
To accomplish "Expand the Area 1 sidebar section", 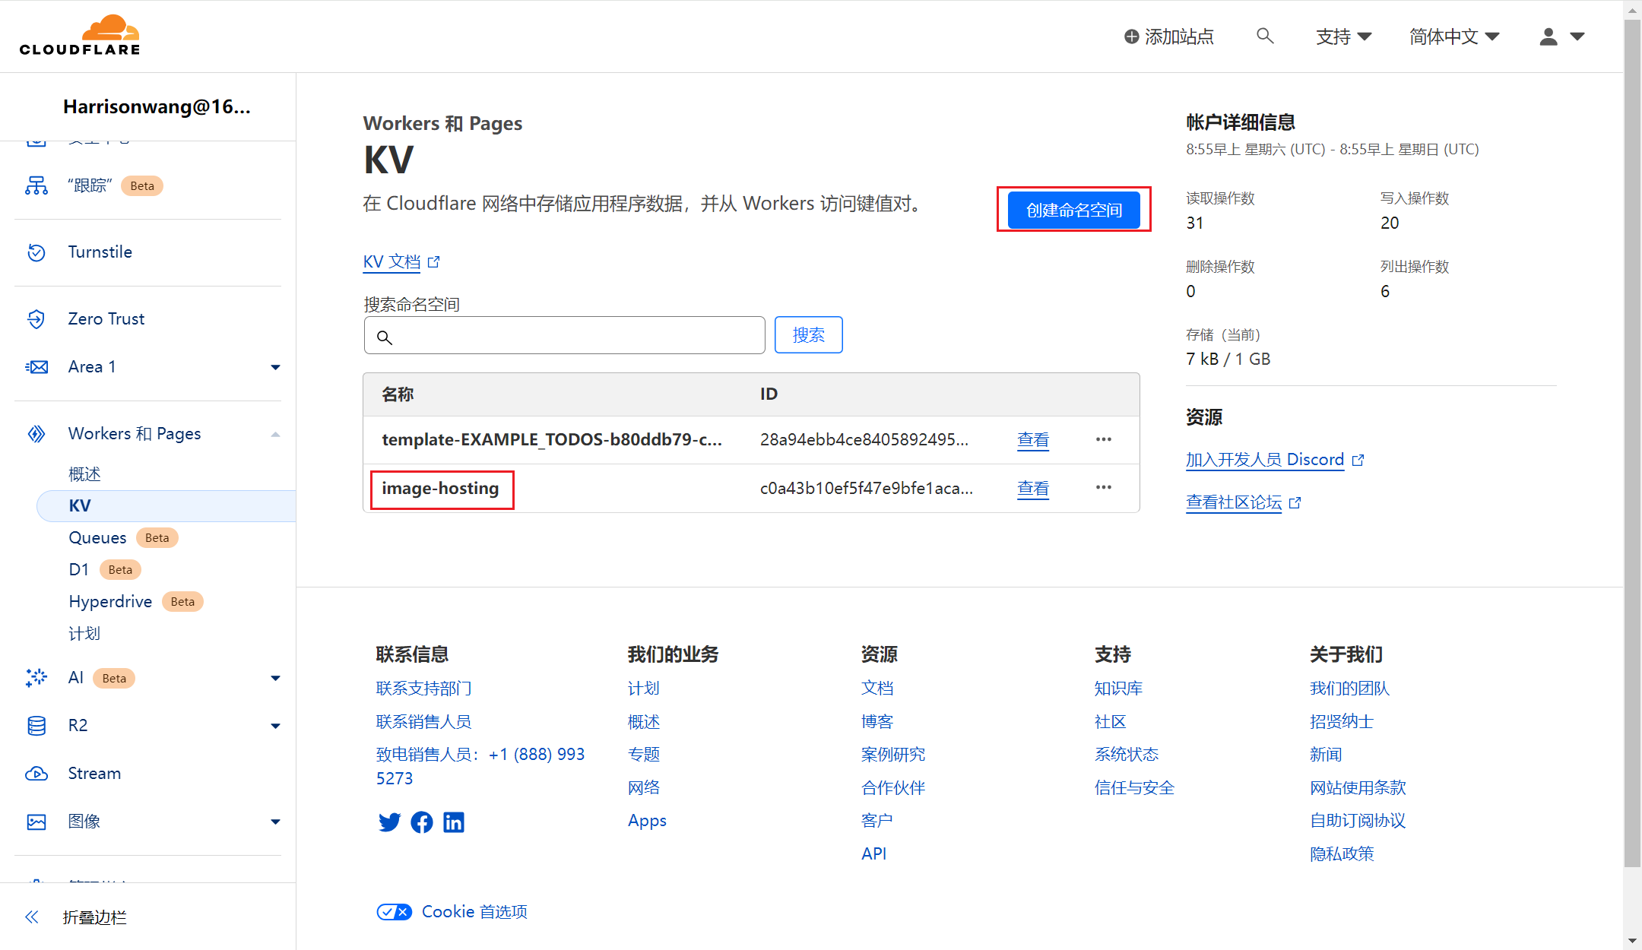I will click(x=275, y=367).
